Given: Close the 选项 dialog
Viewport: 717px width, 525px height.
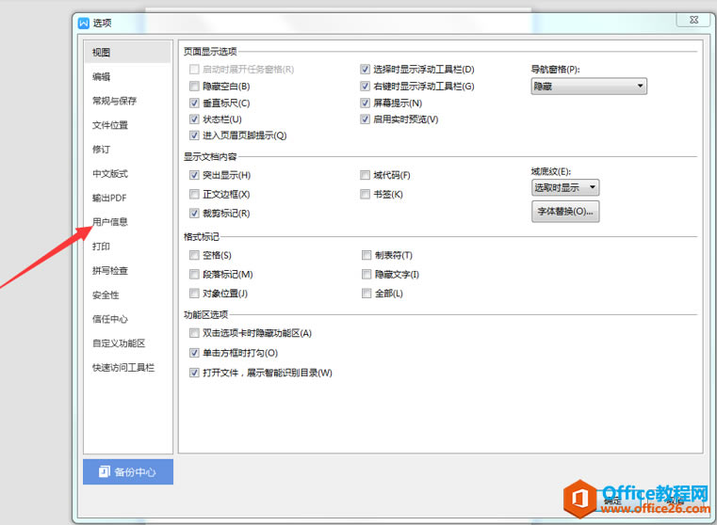Looking at the screenshot, I should (x=693, y=20).
